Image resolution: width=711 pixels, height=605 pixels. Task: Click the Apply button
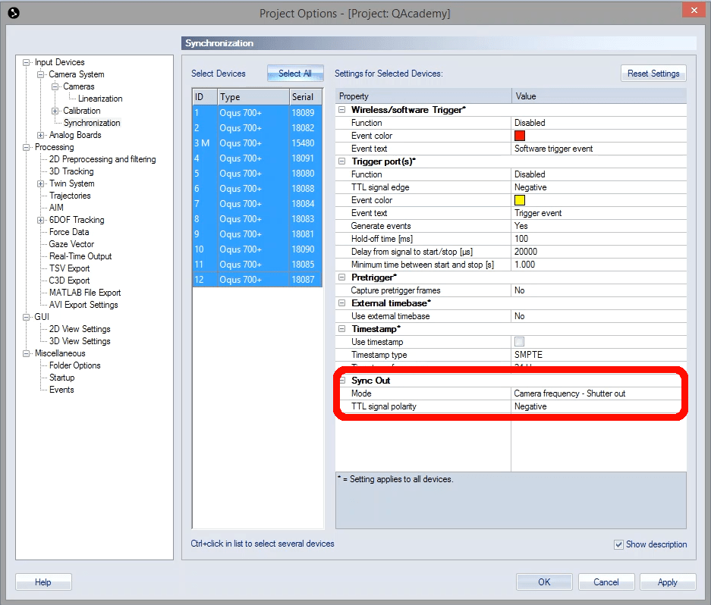pyautogui.click(x=667, y=582)
